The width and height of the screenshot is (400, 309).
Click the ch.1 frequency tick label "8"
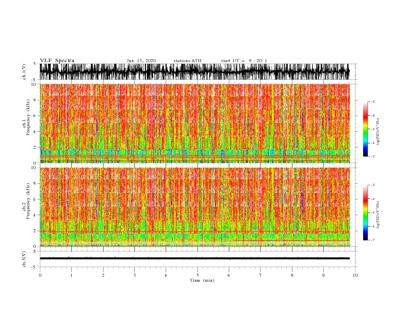(35, 100)
